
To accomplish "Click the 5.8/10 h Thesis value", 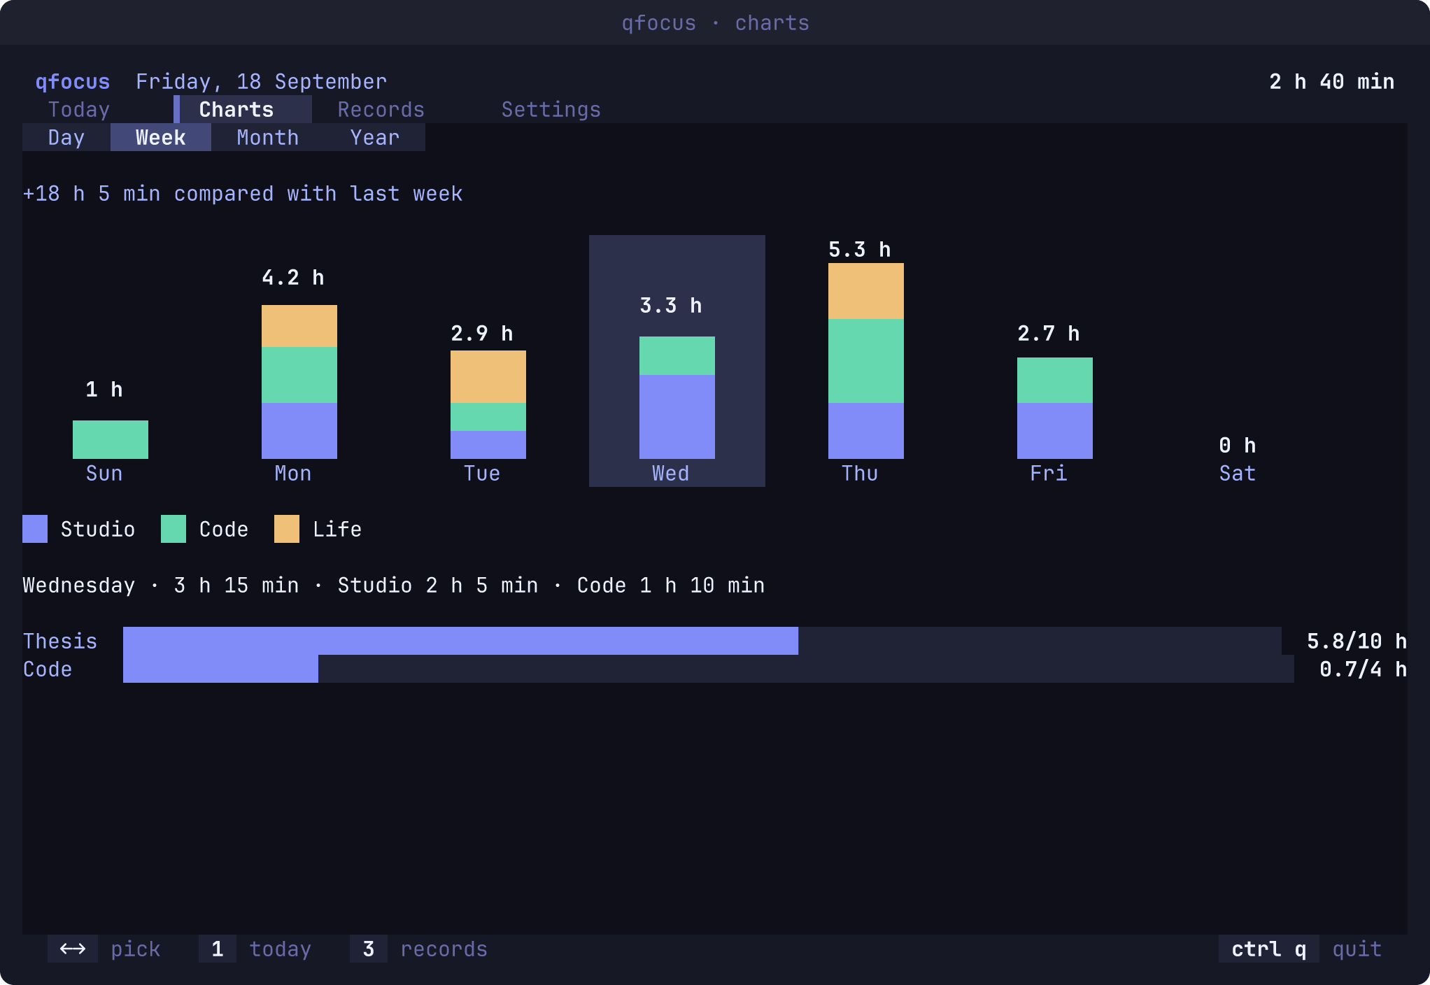I will 1357,642.
